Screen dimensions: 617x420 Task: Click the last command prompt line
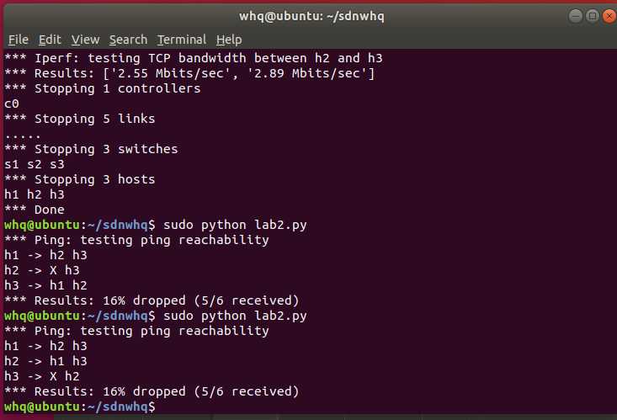[x=80, y=407]
